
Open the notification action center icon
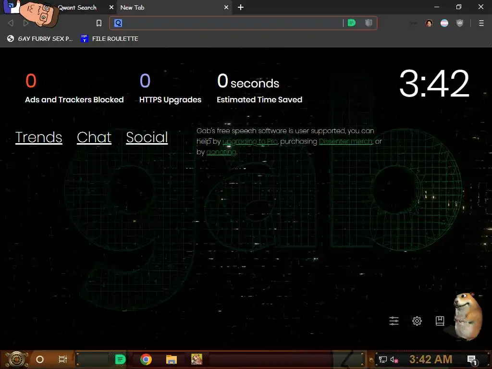pyautogui.click(x=472, y=360)
